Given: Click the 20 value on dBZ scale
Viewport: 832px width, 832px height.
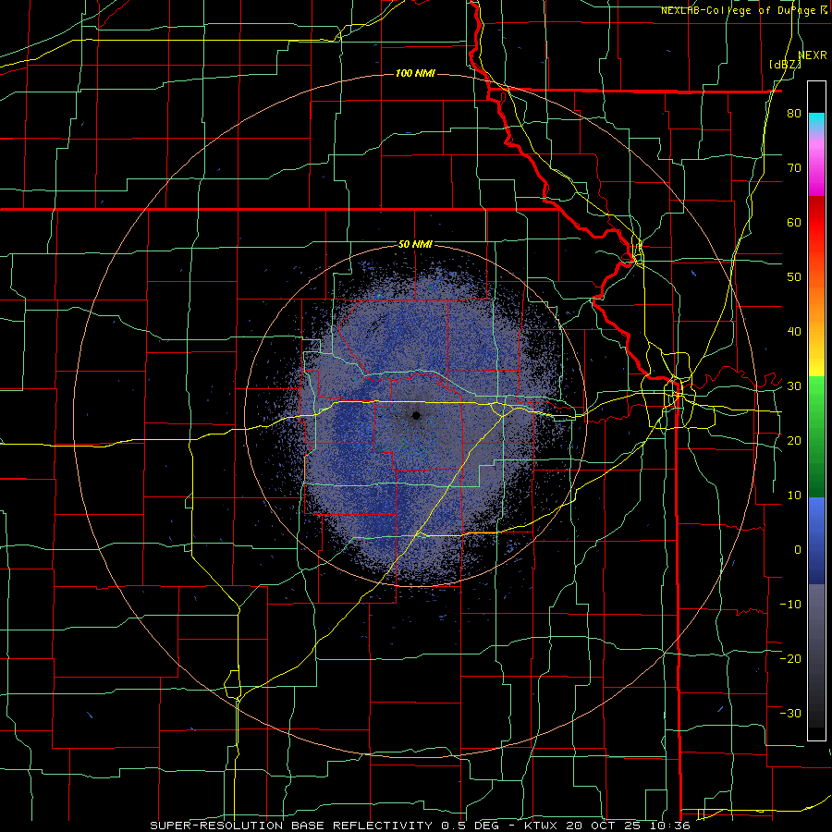Looking at the screenshot, I should tap(794, 440).
